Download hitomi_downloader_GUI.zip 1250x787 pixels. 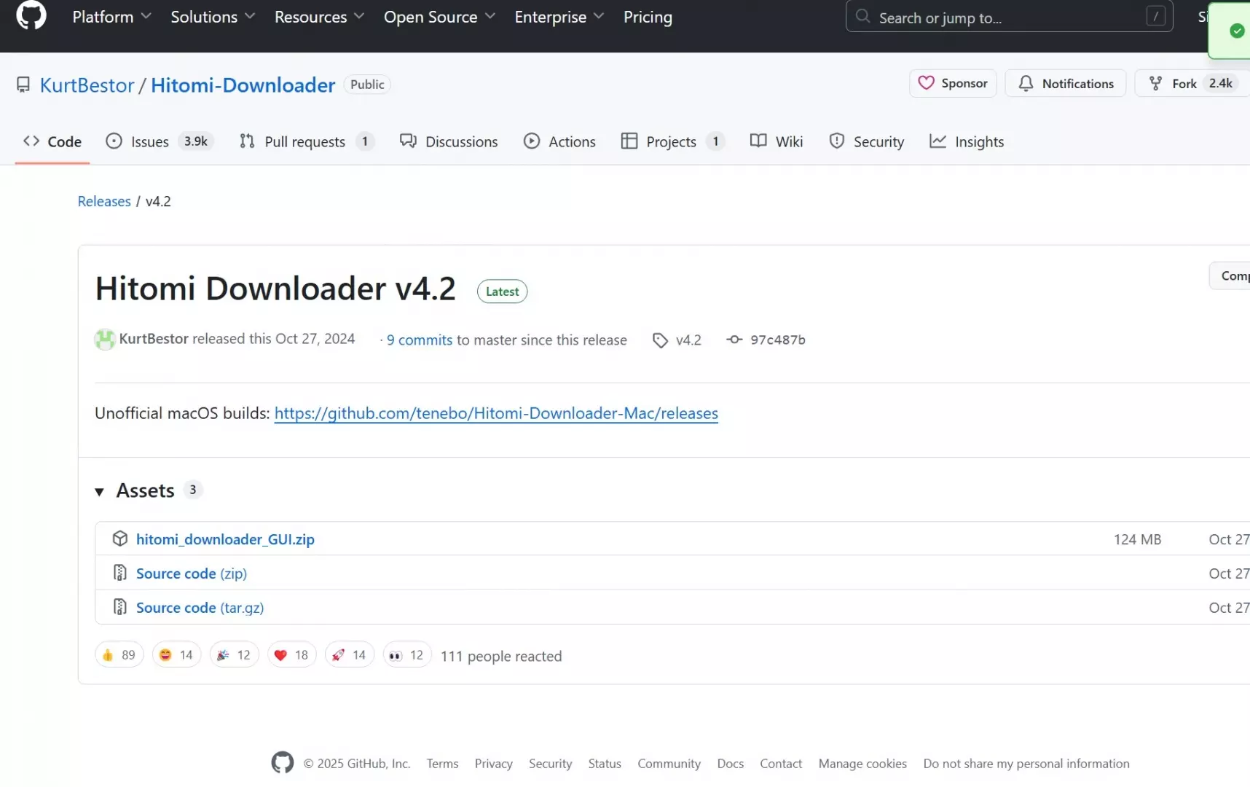(225, 539)
